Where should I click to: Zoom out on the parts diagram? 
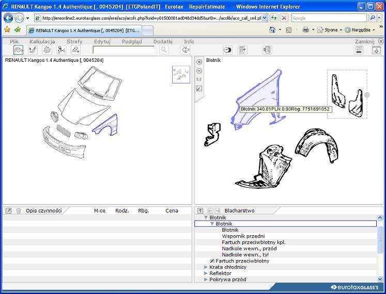[x=199, y=71]
